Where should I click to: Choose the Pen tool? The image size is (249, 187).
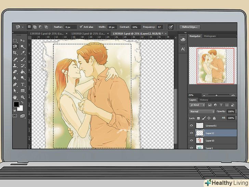(x=15, y=84)
